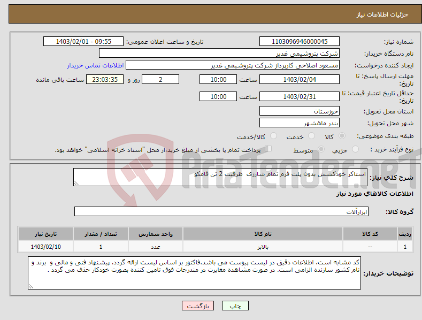Image resolution: width=422 pixels, height=320 pixels.
Task: Toggle the اسناد خزانه اسلامی payment checkbox
Action: [268, 148]
